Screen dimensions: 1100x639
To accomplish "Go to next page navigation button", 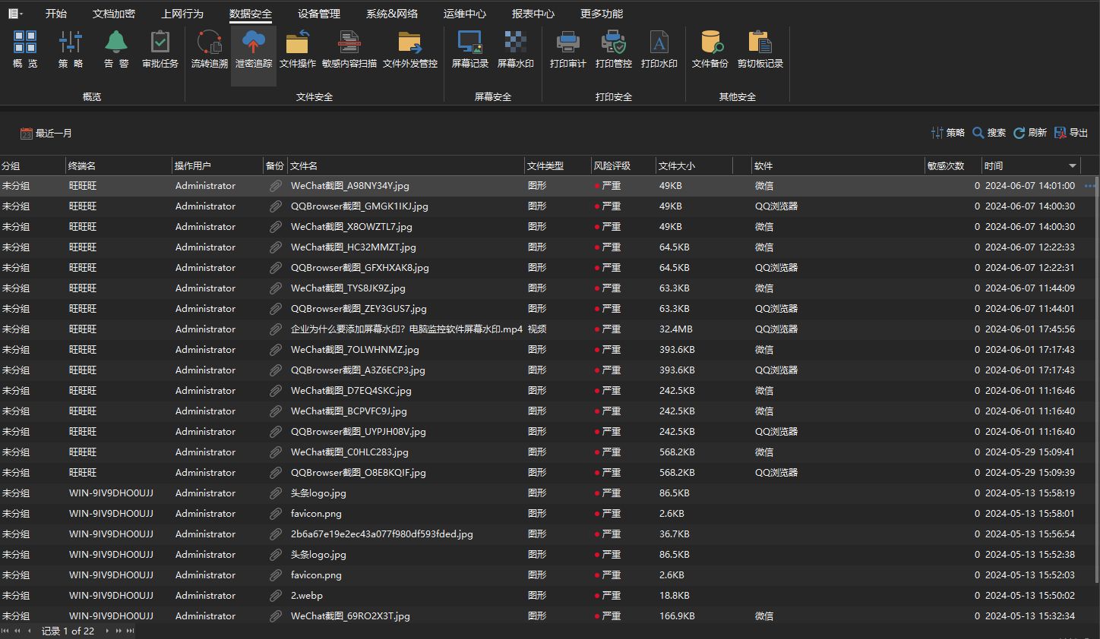I will 119,631.
